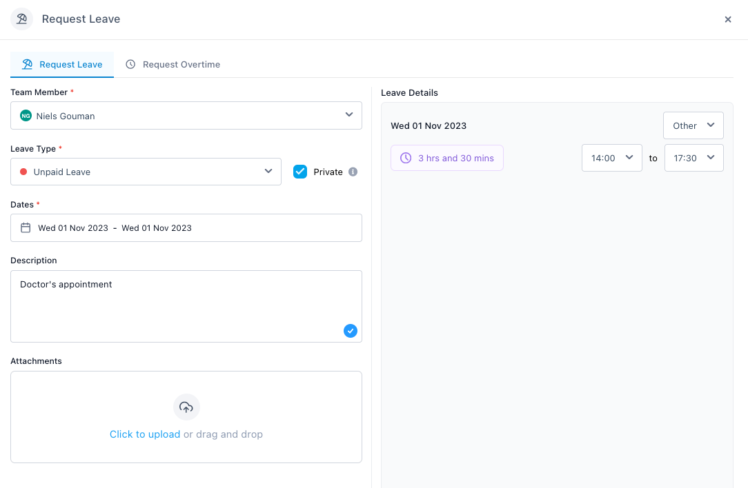Click the 'Request Leave' dialog title text
The height and width of the screenshot is (488, 748).
coord(81,19)
